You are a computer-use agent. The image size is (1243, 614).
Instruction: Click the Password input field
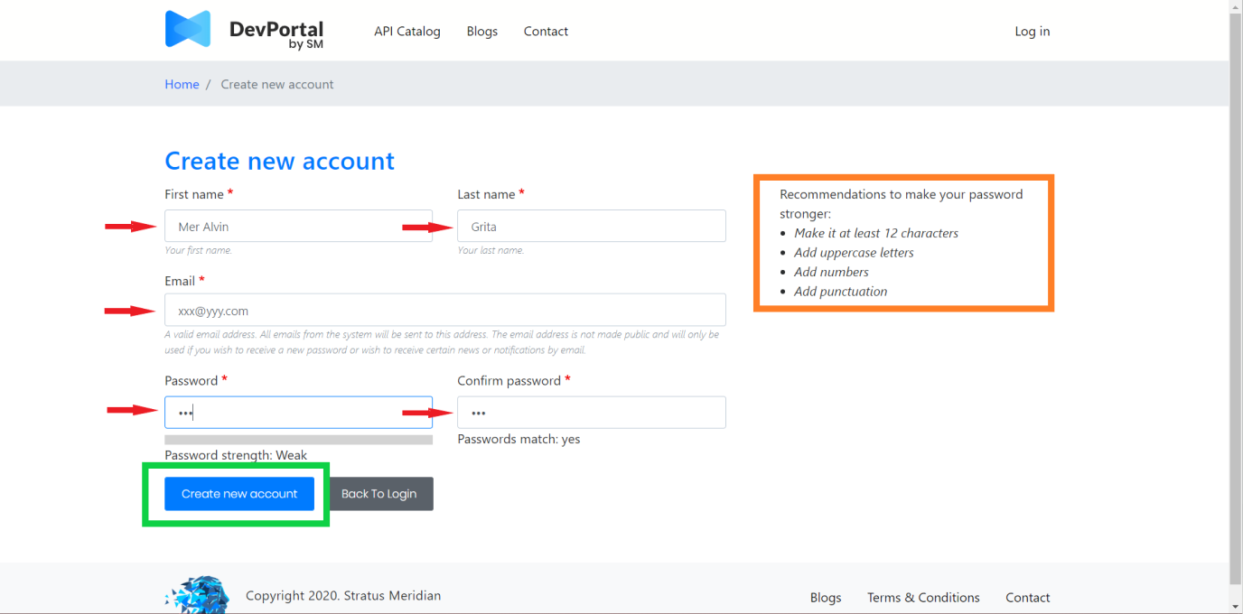[x=298, y=413]
